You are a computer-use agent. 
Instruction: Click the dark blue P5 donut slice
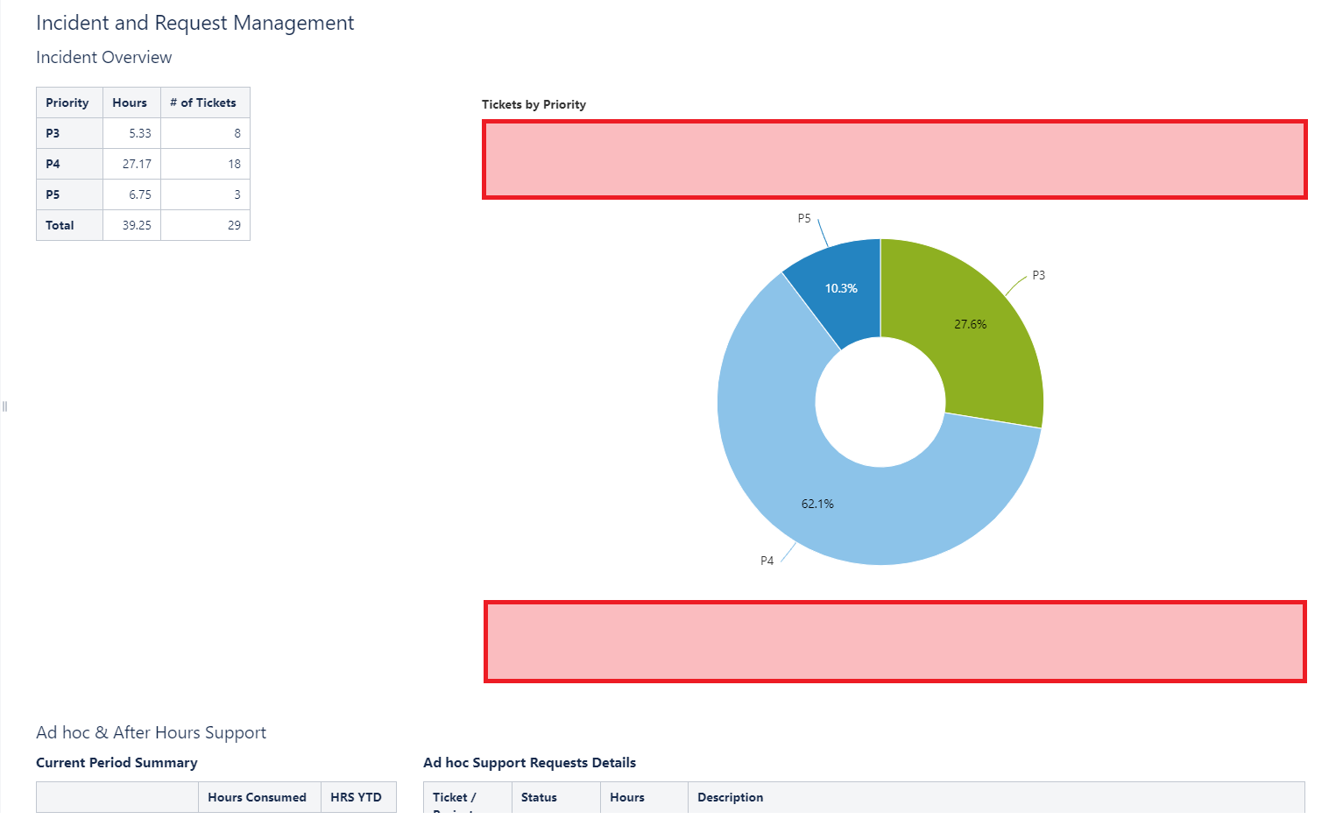838,289
